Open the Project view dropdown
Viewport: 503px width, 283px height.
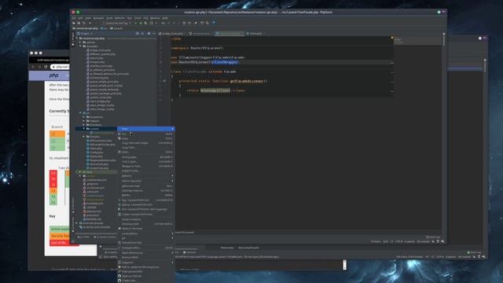pos(85,33)
